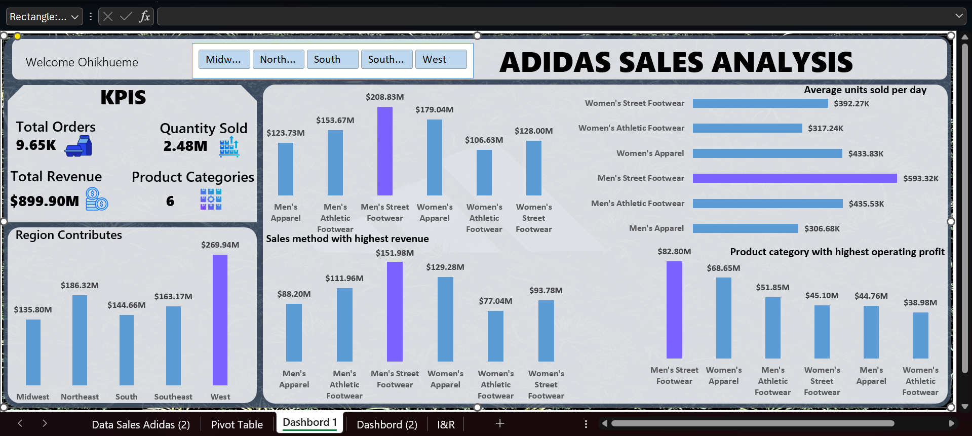This screenshot has height=436, width=972.
Task: Click the $151.98M sales method bar
Action: pos(395,311)
